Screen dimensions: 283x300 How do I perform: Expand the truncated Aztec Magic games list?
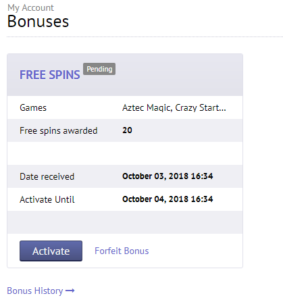coord(174,108)
